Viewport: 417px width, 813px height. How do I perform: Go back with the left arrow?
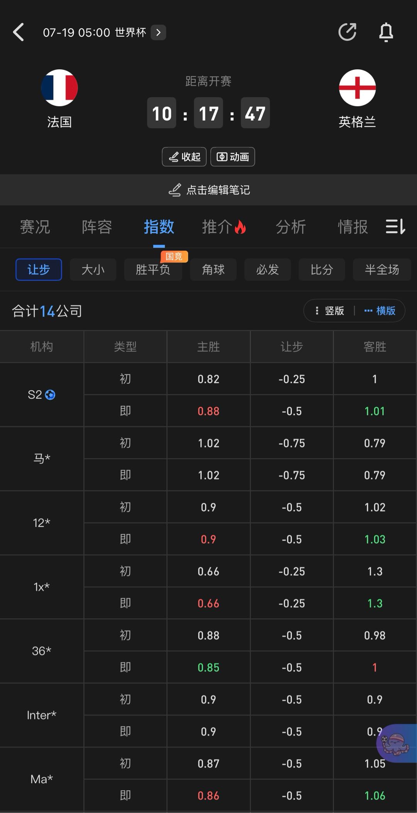pyautogui.click(x=19, y=32)
